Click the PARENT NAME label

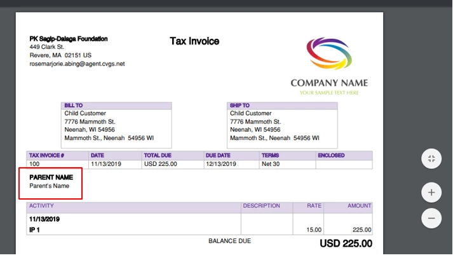coord(51,177)
